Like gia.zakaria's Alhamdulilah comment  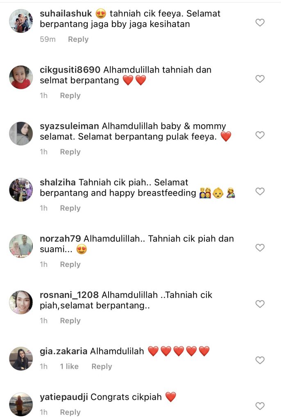point(260,360)
